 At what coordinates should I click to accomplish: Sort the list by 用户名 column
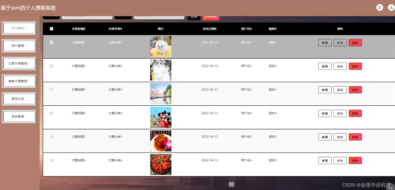(x=246, y=29)
